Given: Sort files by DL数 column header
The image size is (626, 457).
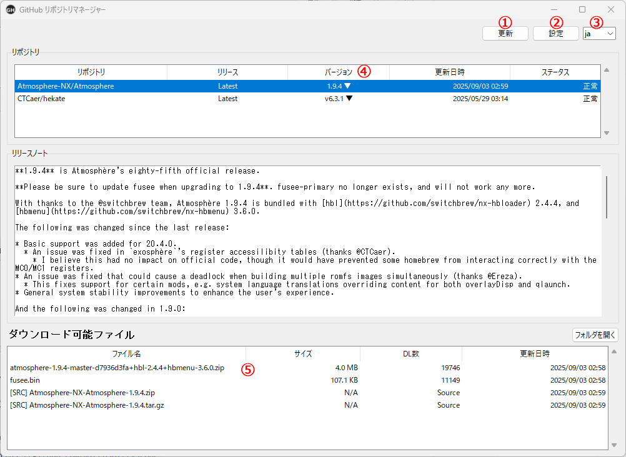Looking at the screenshot, I should [411, 353].
